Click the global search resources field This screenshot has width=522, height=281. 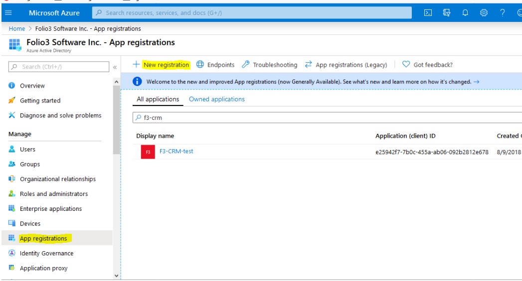point(252,12)
